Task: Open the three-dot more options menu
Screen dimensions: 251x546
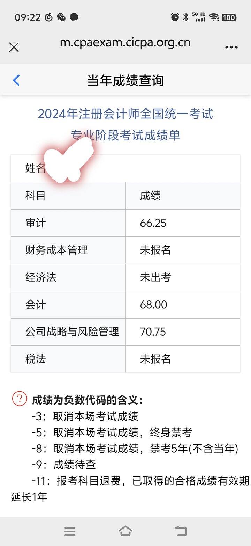Action: point(231,47)
